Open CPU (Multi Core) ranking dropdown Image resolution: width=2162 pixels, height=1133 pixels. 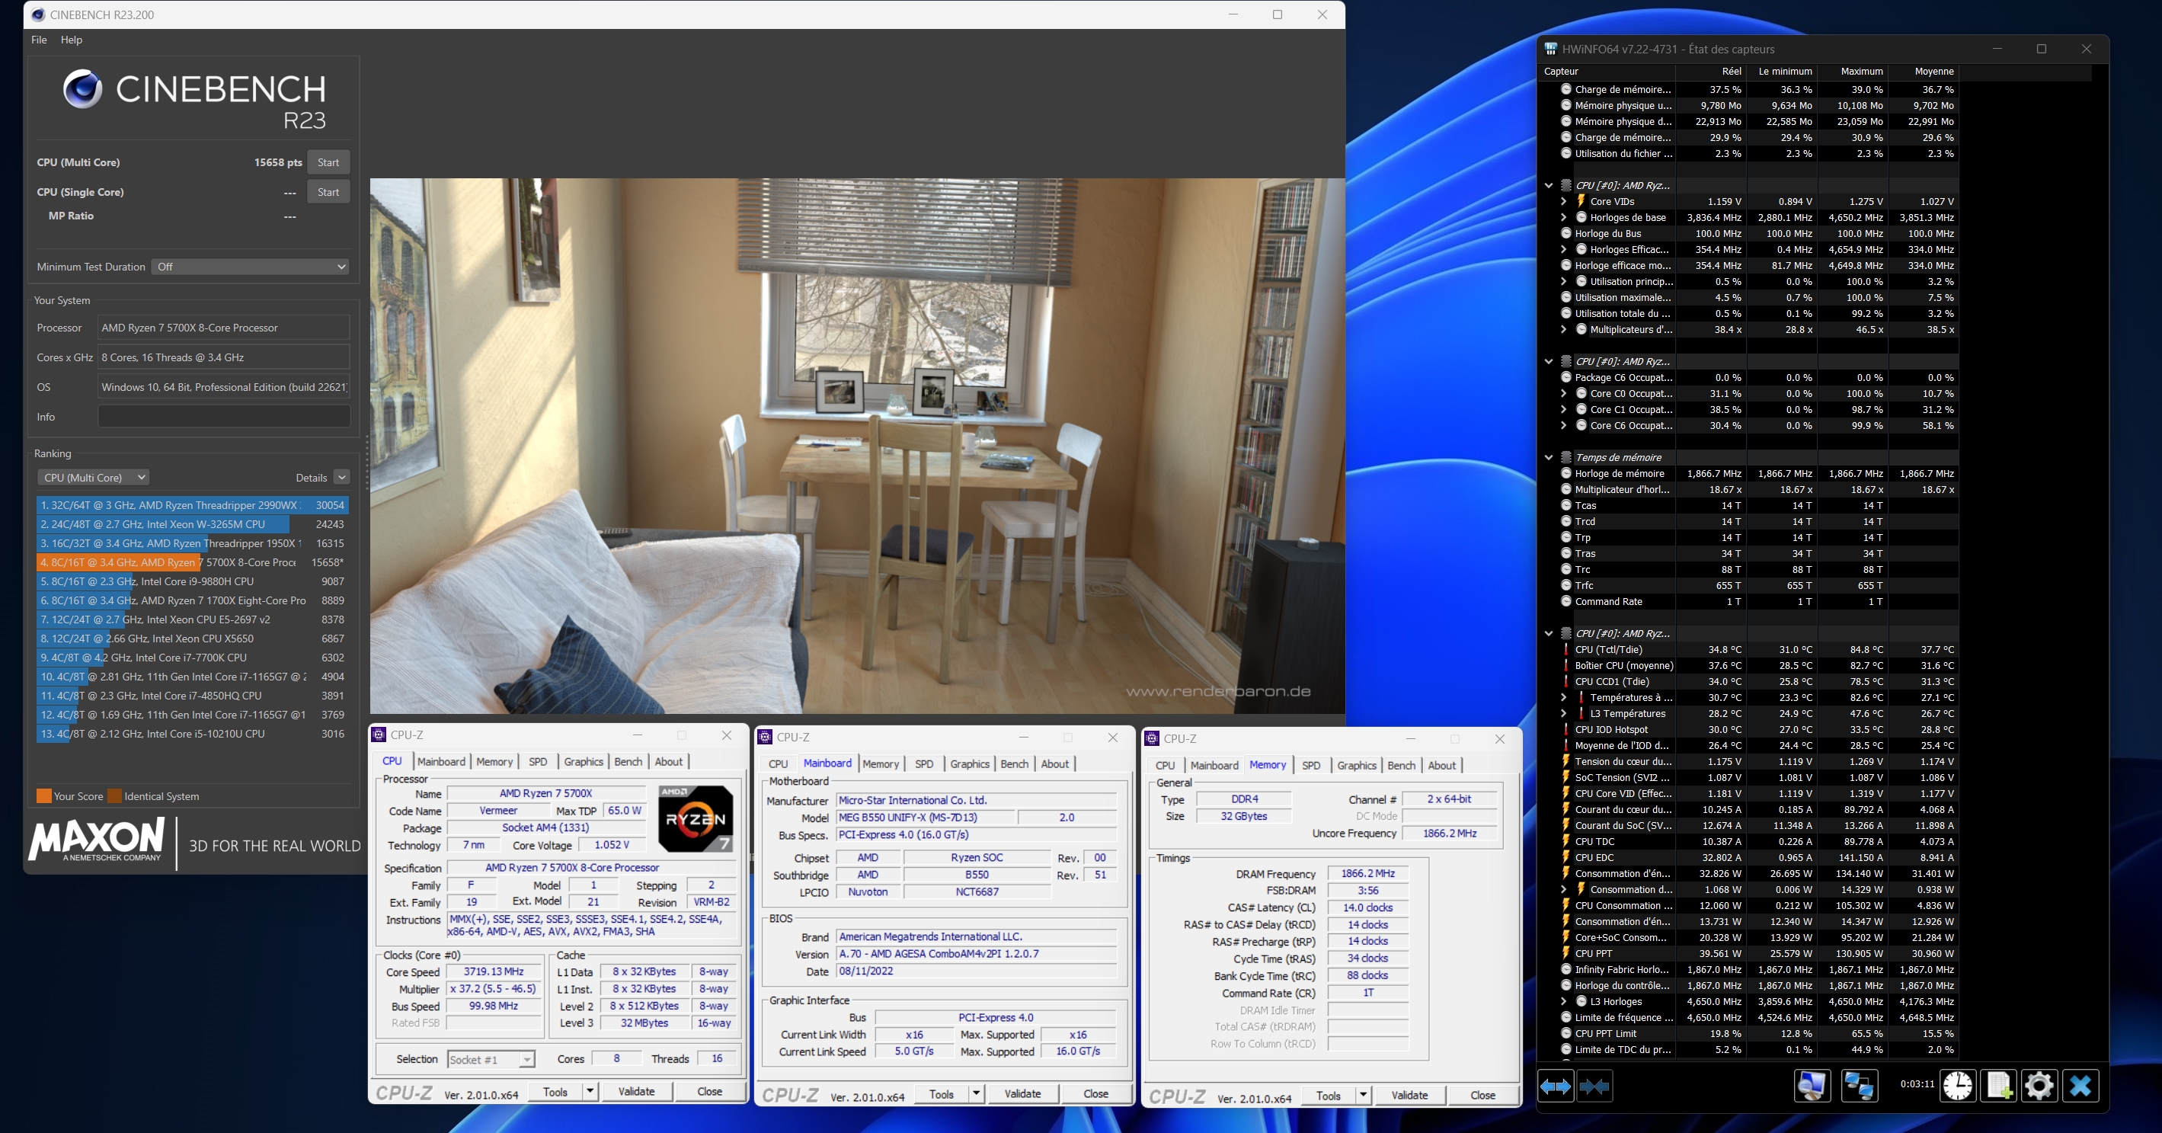pyautogui.click(x=93, y=478)
